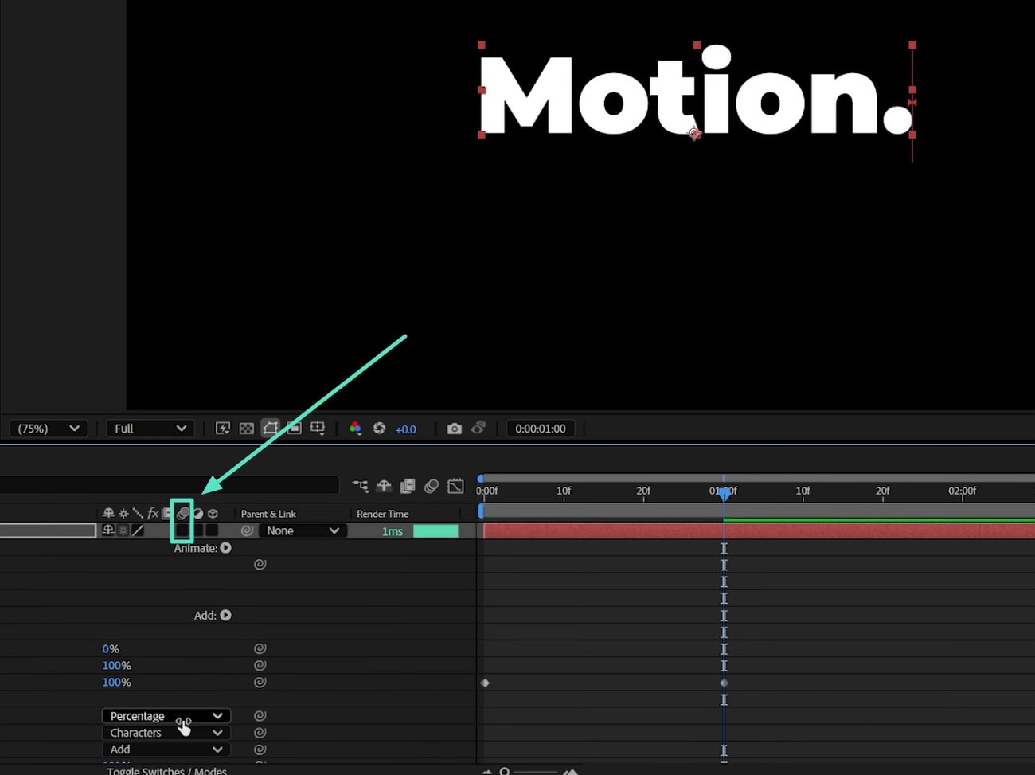Click the anchor point under Motion. text
Image resolution: width=1035 pixels, height=775 pixels.
(694, 134)
